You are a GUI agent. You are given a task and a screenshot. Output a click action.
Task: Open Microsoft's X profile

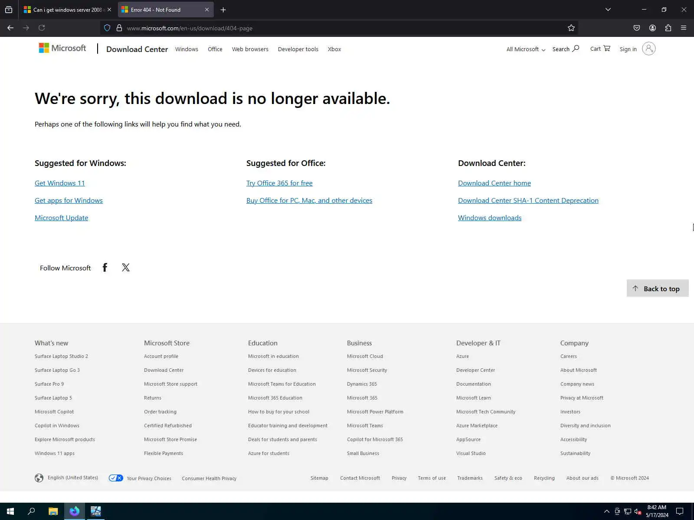pos(126,267)
